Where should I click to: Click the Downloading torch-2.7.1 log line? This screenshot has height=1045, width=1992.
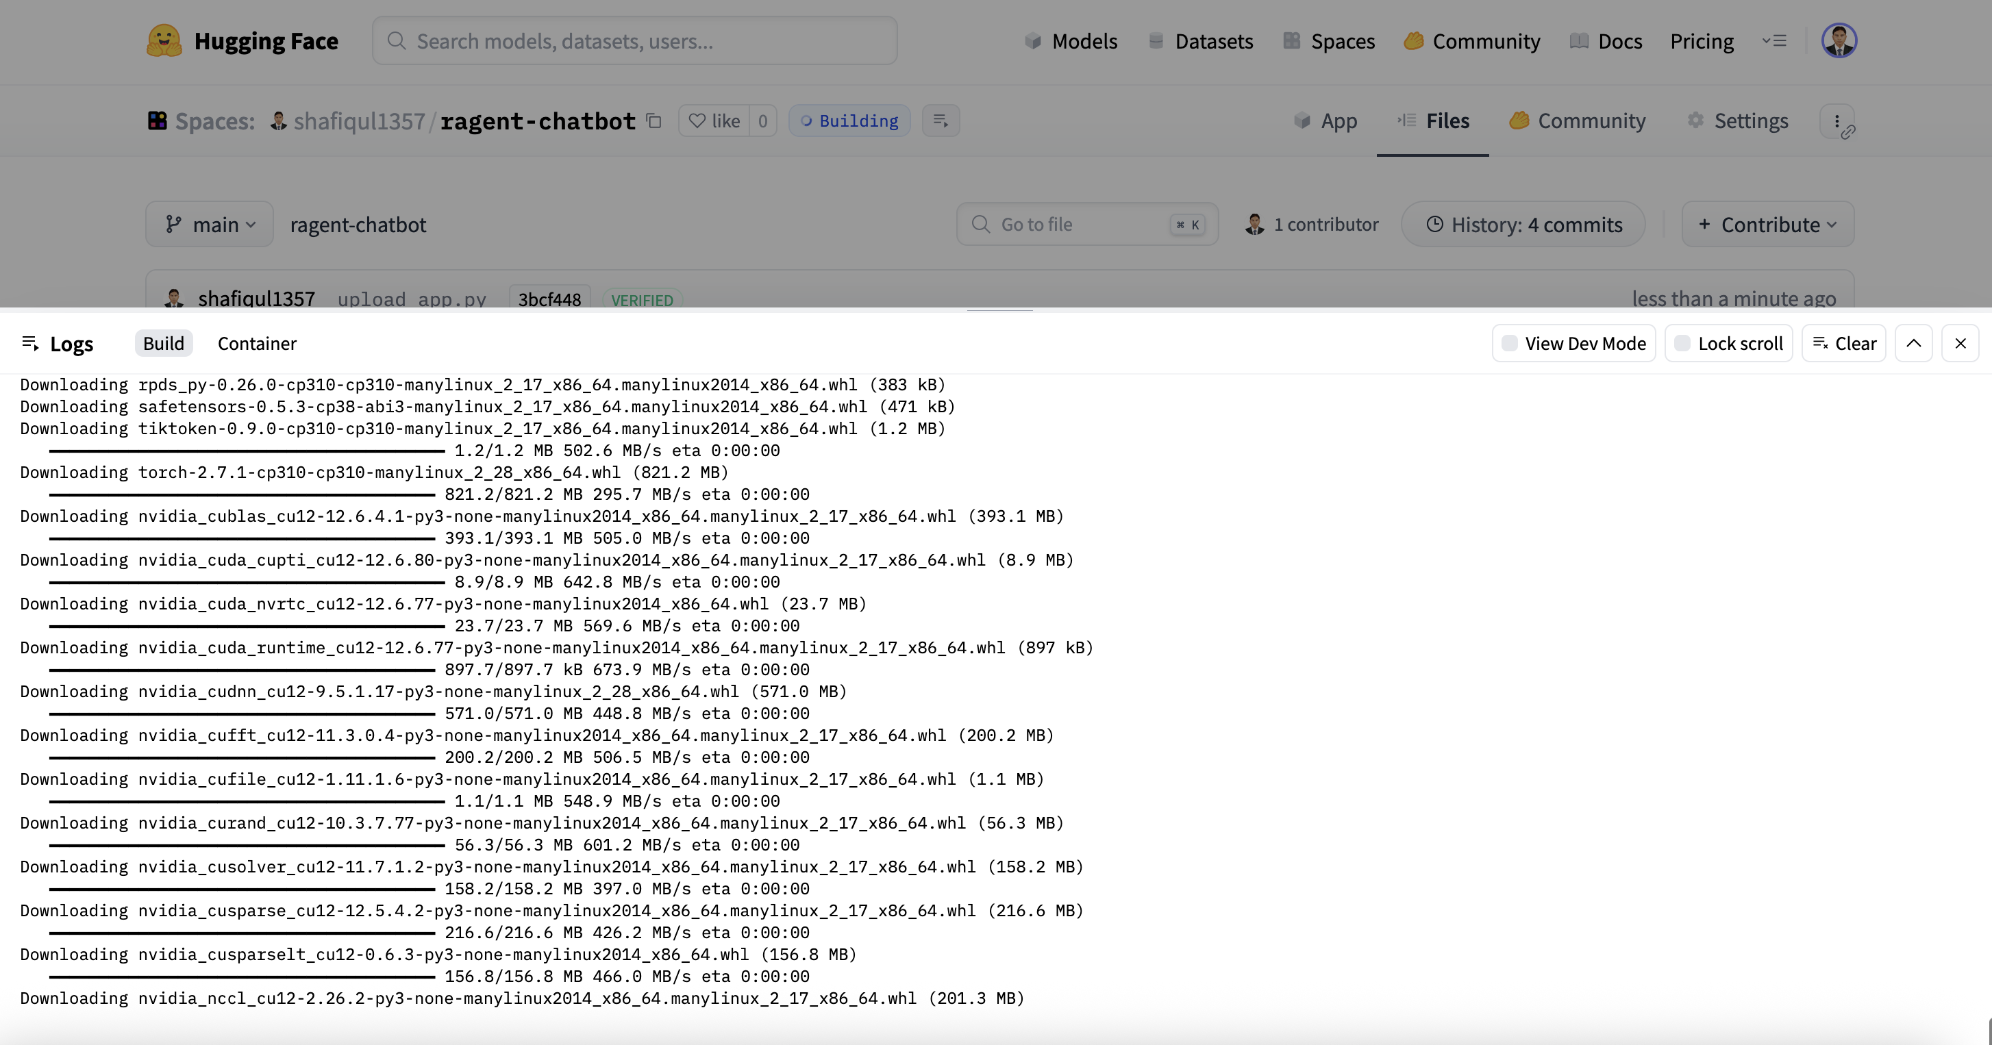pos(374,473)
